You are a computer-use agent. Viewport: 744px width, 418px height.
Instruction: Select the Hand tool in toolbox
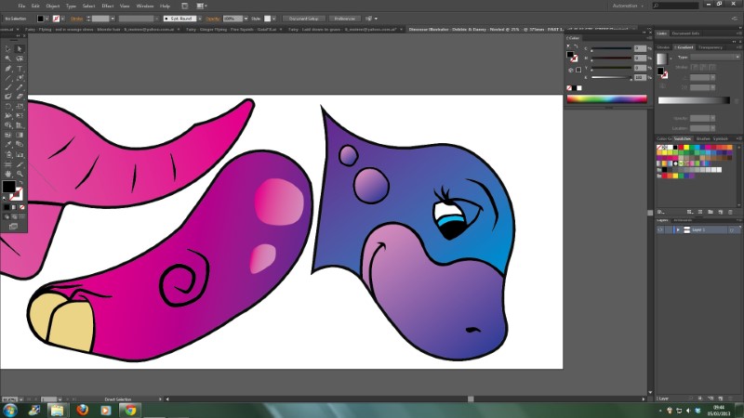tap(8, 173)
